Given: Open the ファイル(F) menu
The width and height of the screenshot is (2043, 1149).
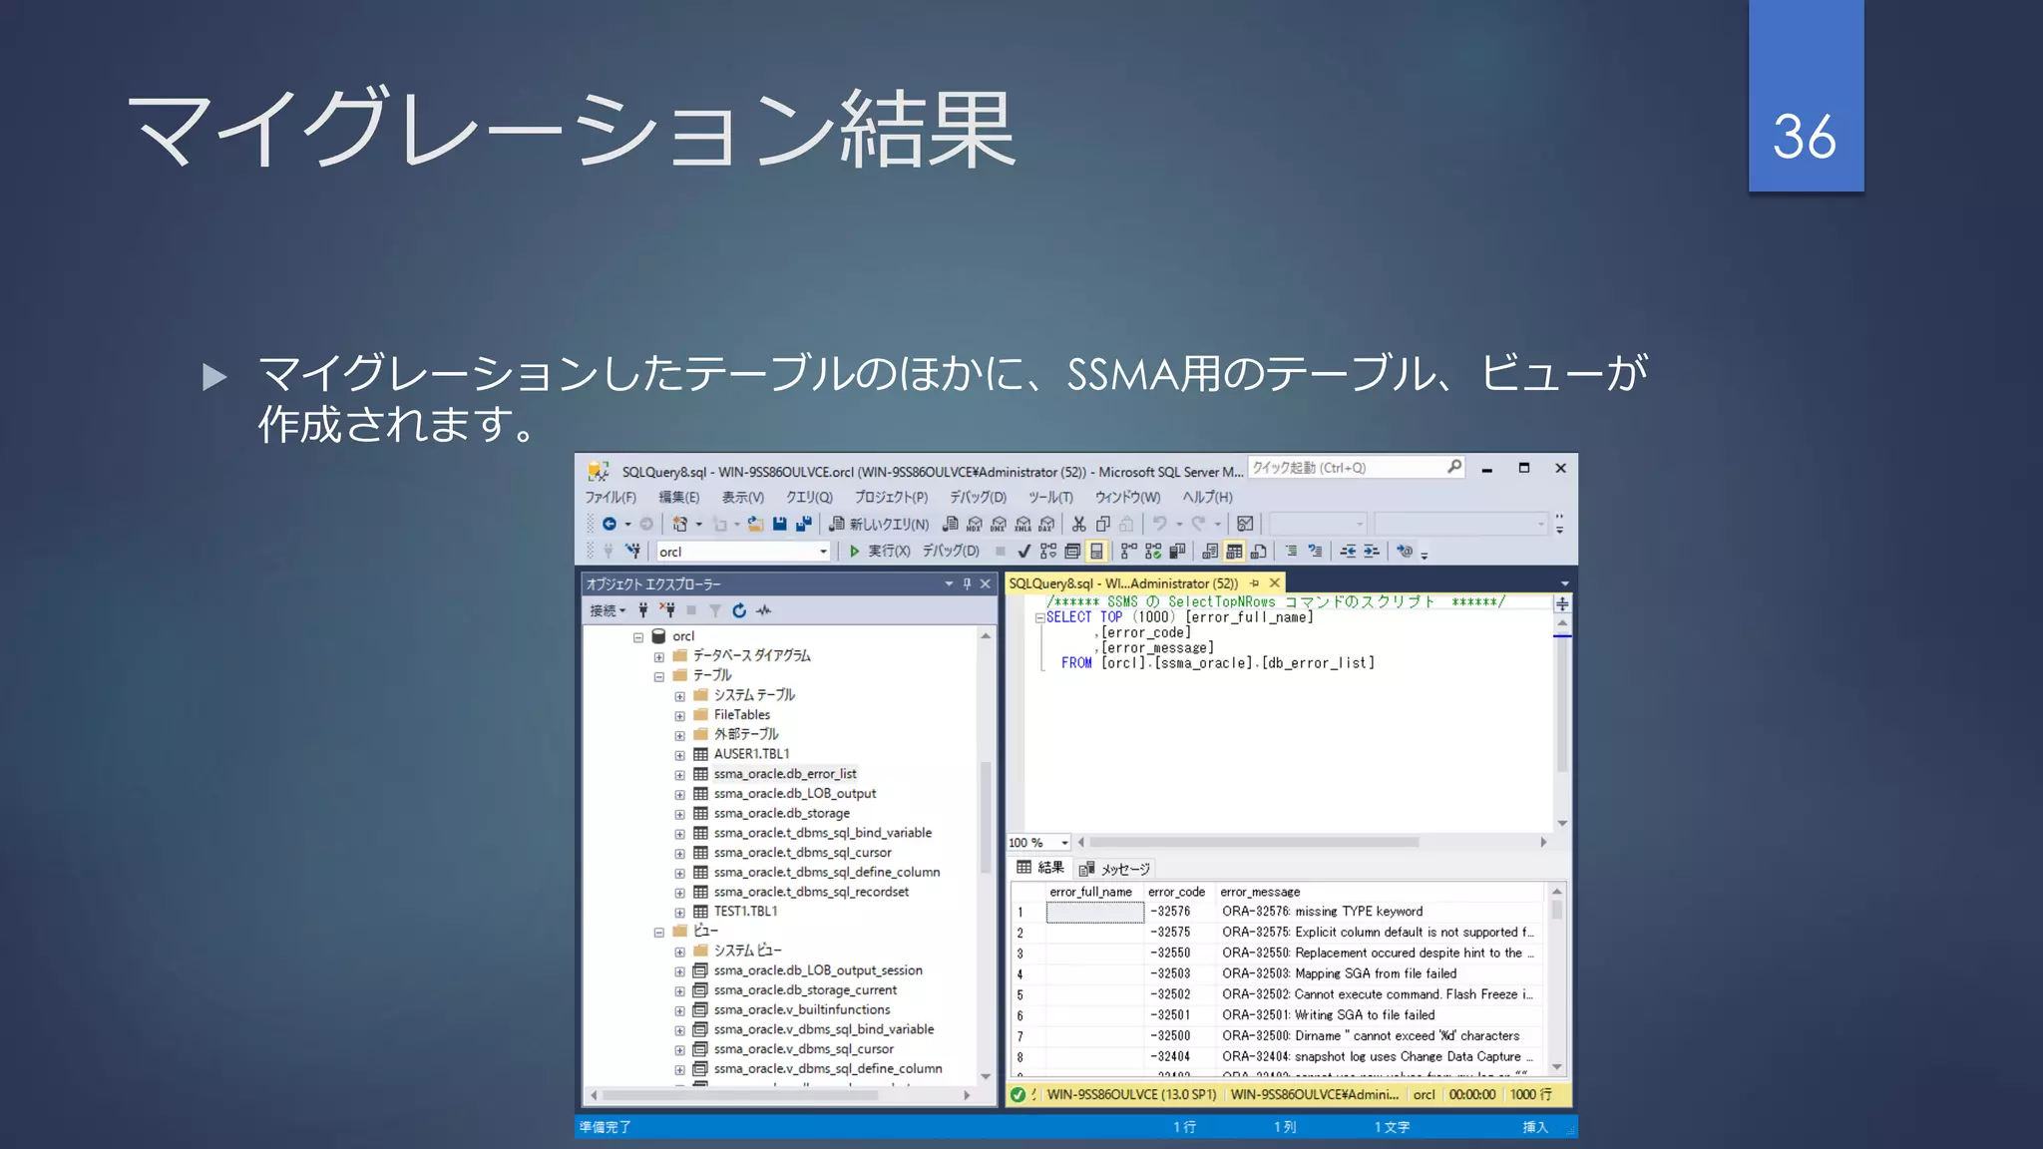Looking at the screenshot, I should [611, 497].
